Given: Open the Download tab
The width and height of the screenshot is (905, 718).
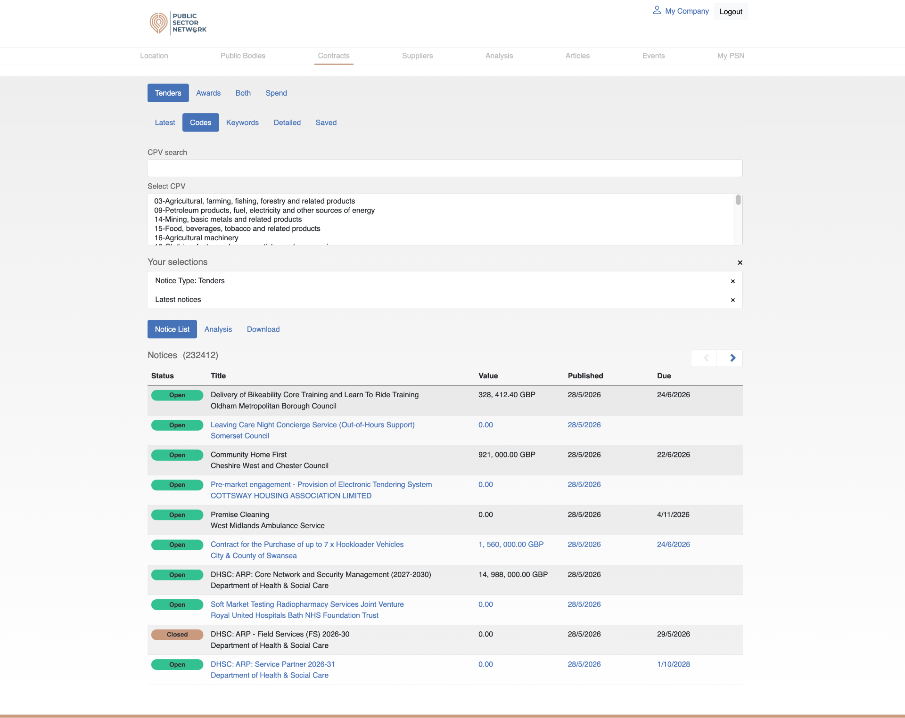Looking at the screenshot, I should pos(263,329).
